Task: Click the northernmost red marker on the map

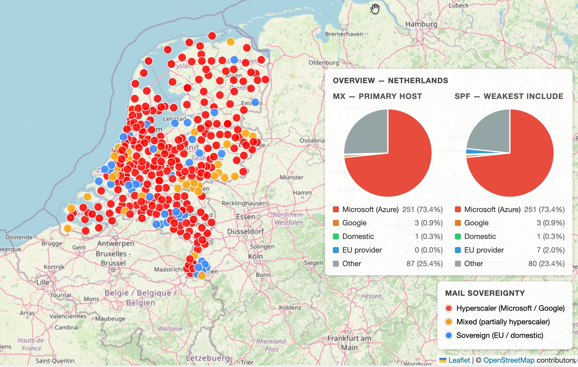Action: pyautogui.click(x=212, y=36)
